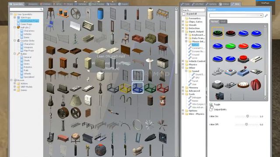The height and width of the screenshot is (157, 280).
Task: Spawn the blue plastic chair prop
Action: click(50, 26)
